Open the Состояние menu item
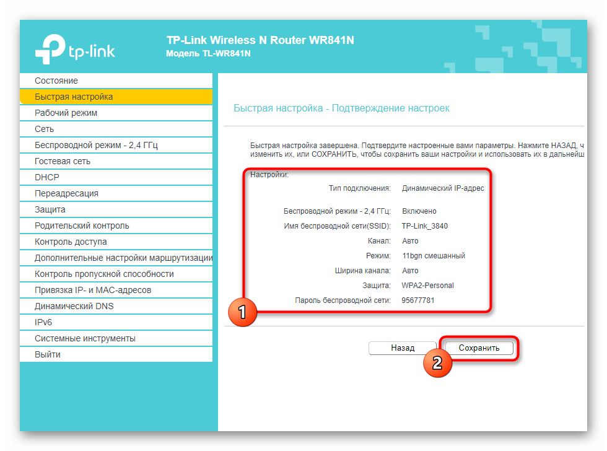 (56, 81)
